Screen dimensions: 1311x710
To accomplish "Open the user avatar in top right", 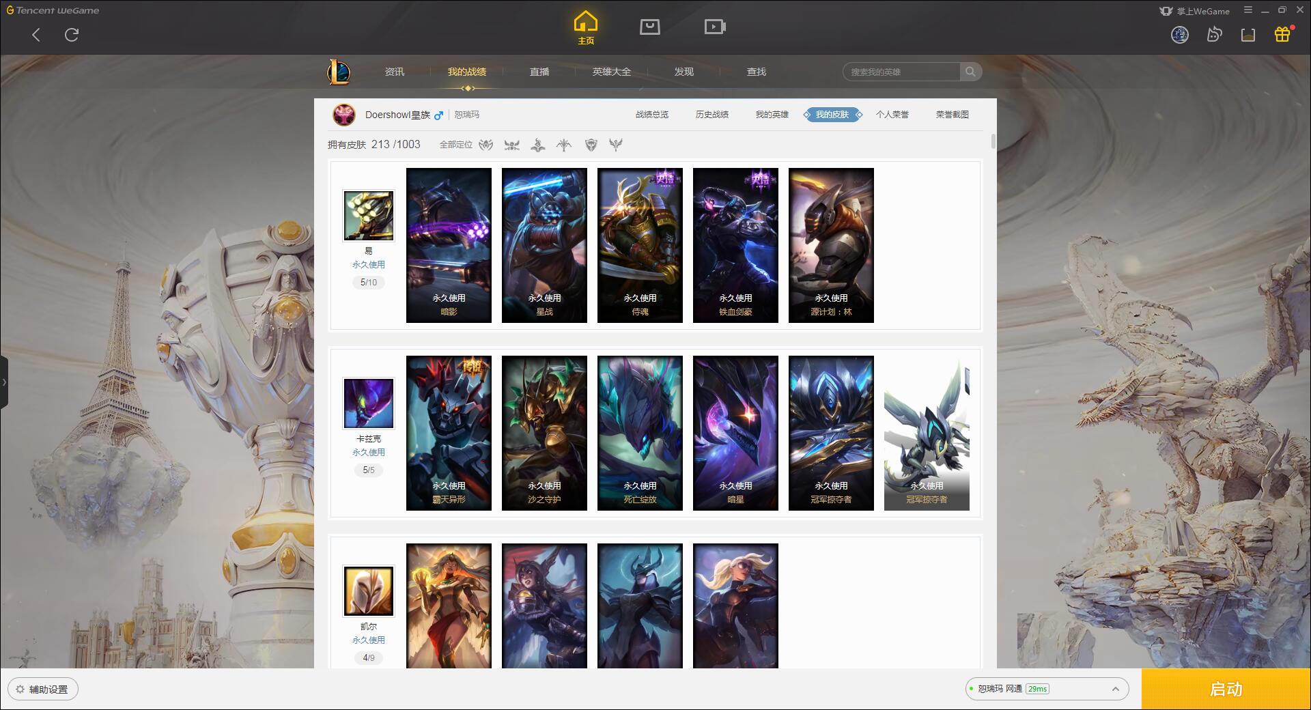I will [x=1180, y=35].
